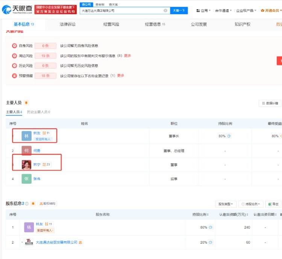The width and height of the screenshot is (282, 259).
Task: Click 林友's avatar in the 股东信息 table
Action: point(29,227)
